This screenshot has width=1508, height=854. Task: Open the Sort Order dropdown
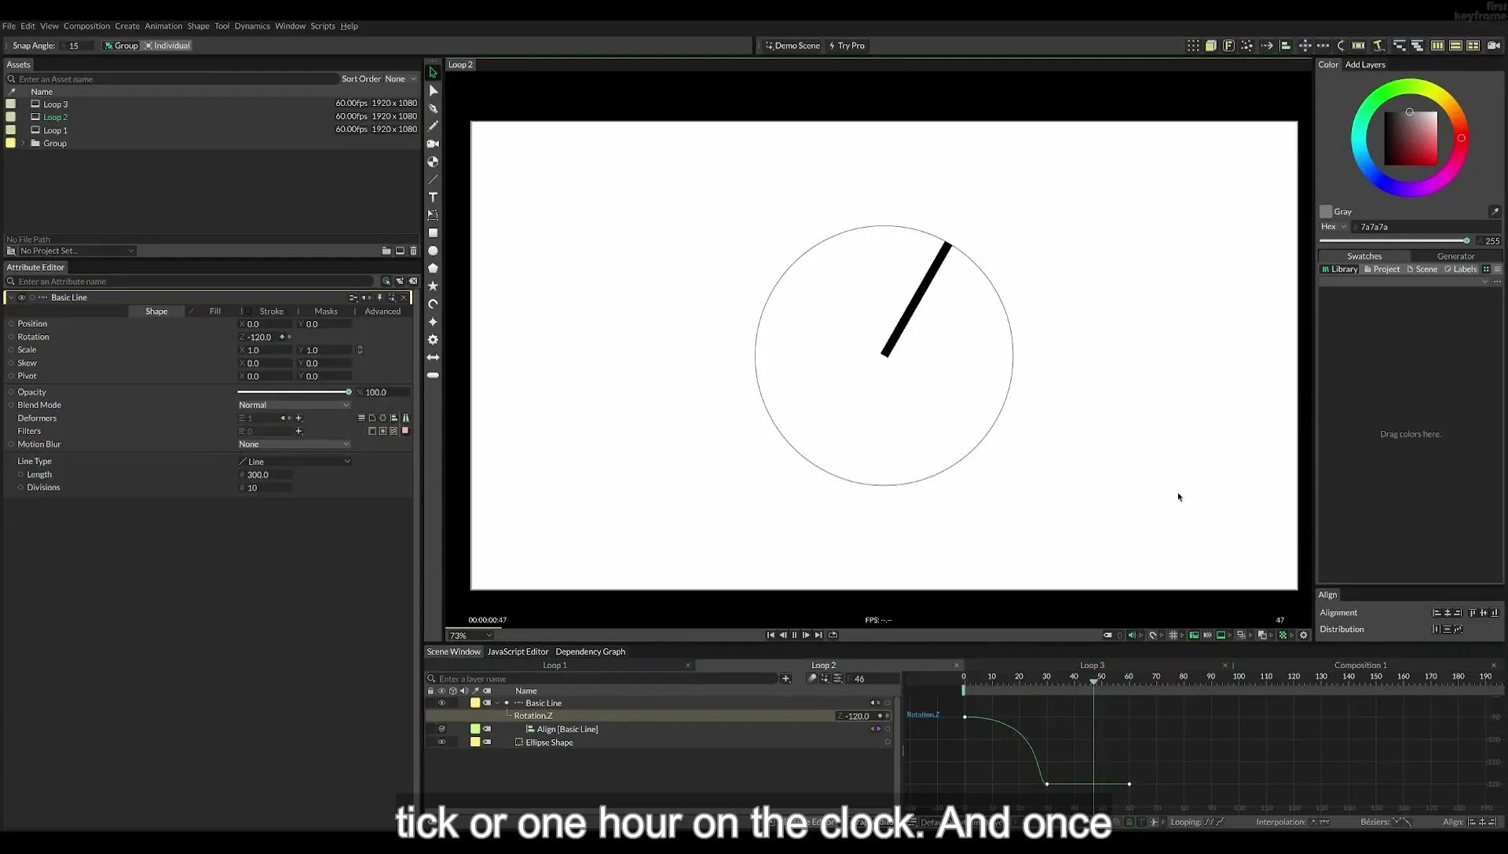point(401,79)
